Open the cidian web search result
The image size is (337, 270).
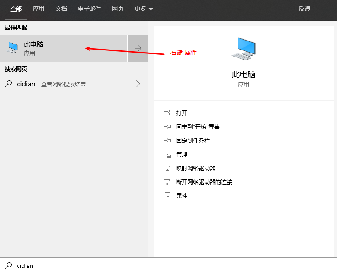tap(52, 84)
